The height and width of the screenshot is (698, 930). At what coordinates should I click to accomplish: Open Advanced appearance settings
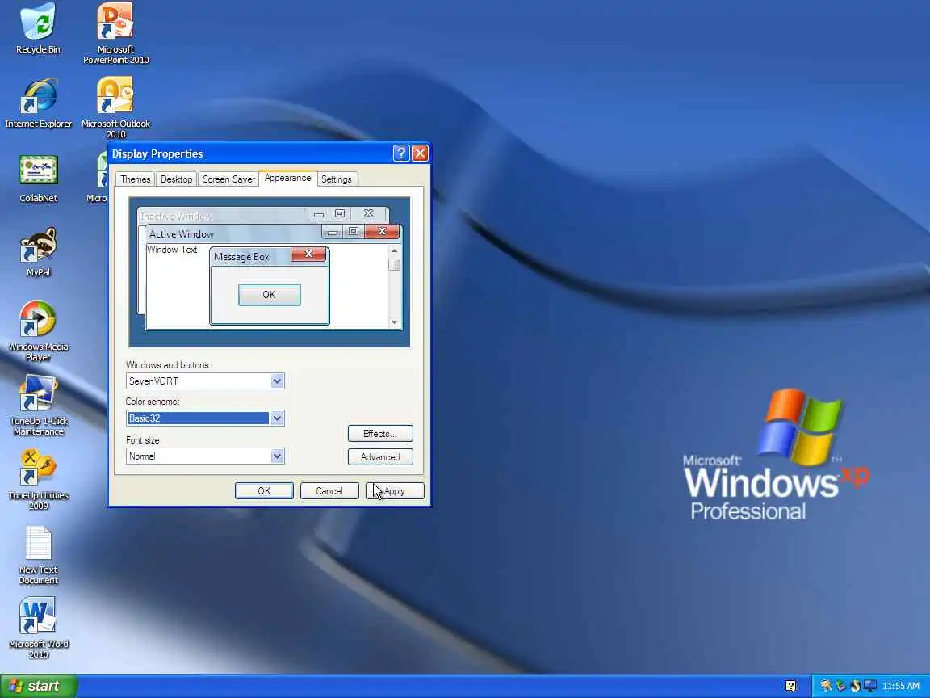pos(380,457)
